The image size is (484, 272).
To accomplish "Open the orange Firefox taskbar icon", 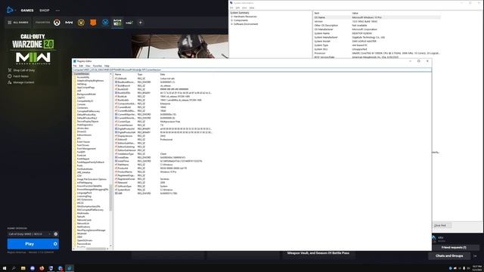I will click(x=42, y=268).
